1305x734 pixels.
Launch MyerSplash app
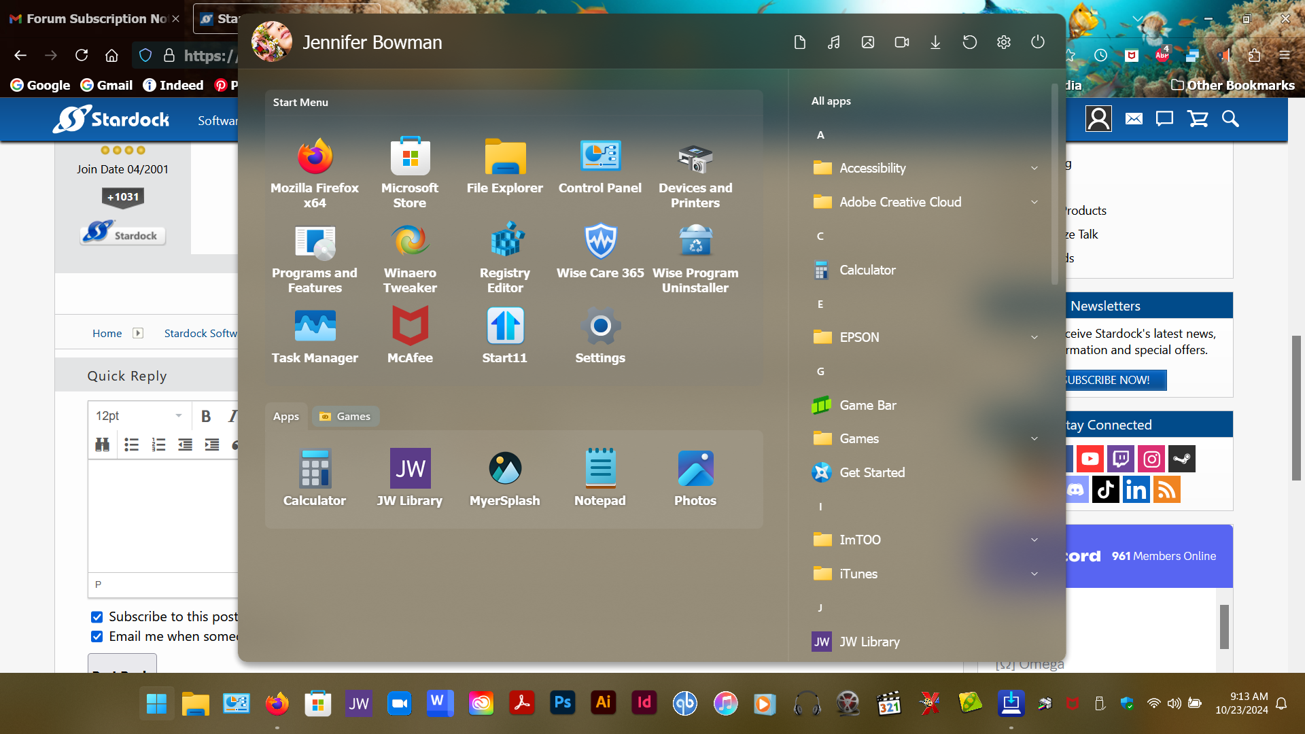[x=505, y=478]
